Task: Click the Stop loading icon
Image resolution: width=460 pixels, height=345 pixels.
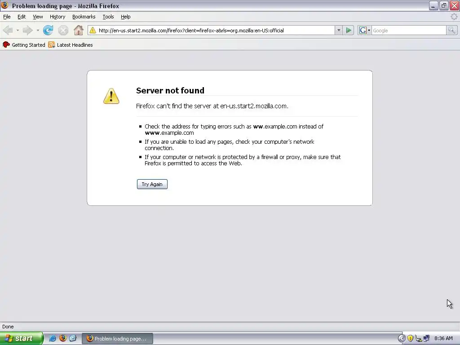Action: [63, 30]
